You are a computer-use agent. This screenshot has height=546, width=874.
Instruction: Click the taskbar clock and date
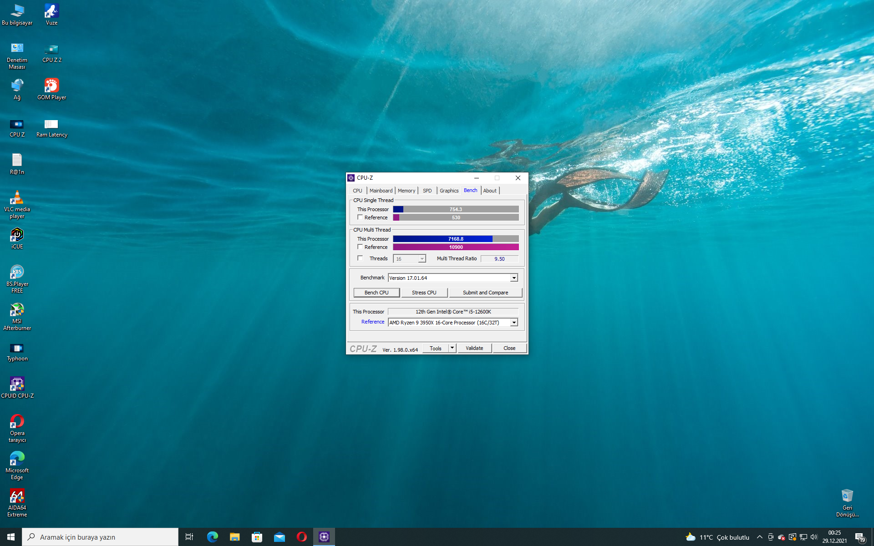click(x=834, y=537)
